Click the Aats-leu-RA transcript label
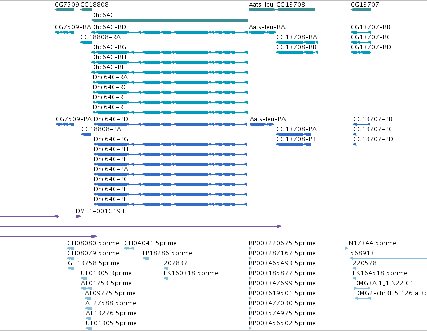Image resolution: width=427 pixels, height=331 pixels. [267, 27]
